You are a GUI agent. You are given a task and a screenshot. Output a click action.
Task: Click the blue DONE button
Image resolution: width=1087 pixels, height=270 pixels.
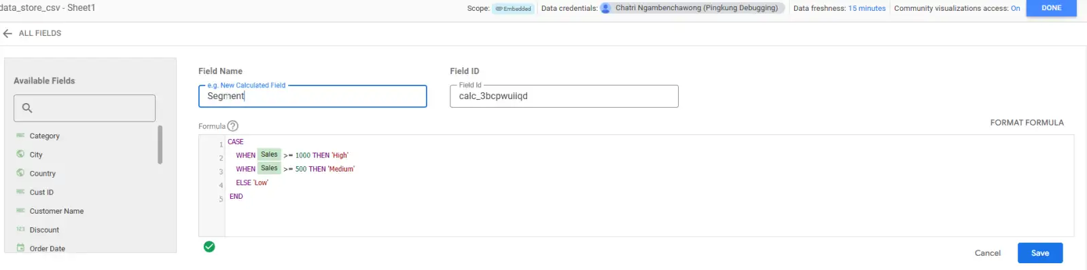tap(1051, 8)
